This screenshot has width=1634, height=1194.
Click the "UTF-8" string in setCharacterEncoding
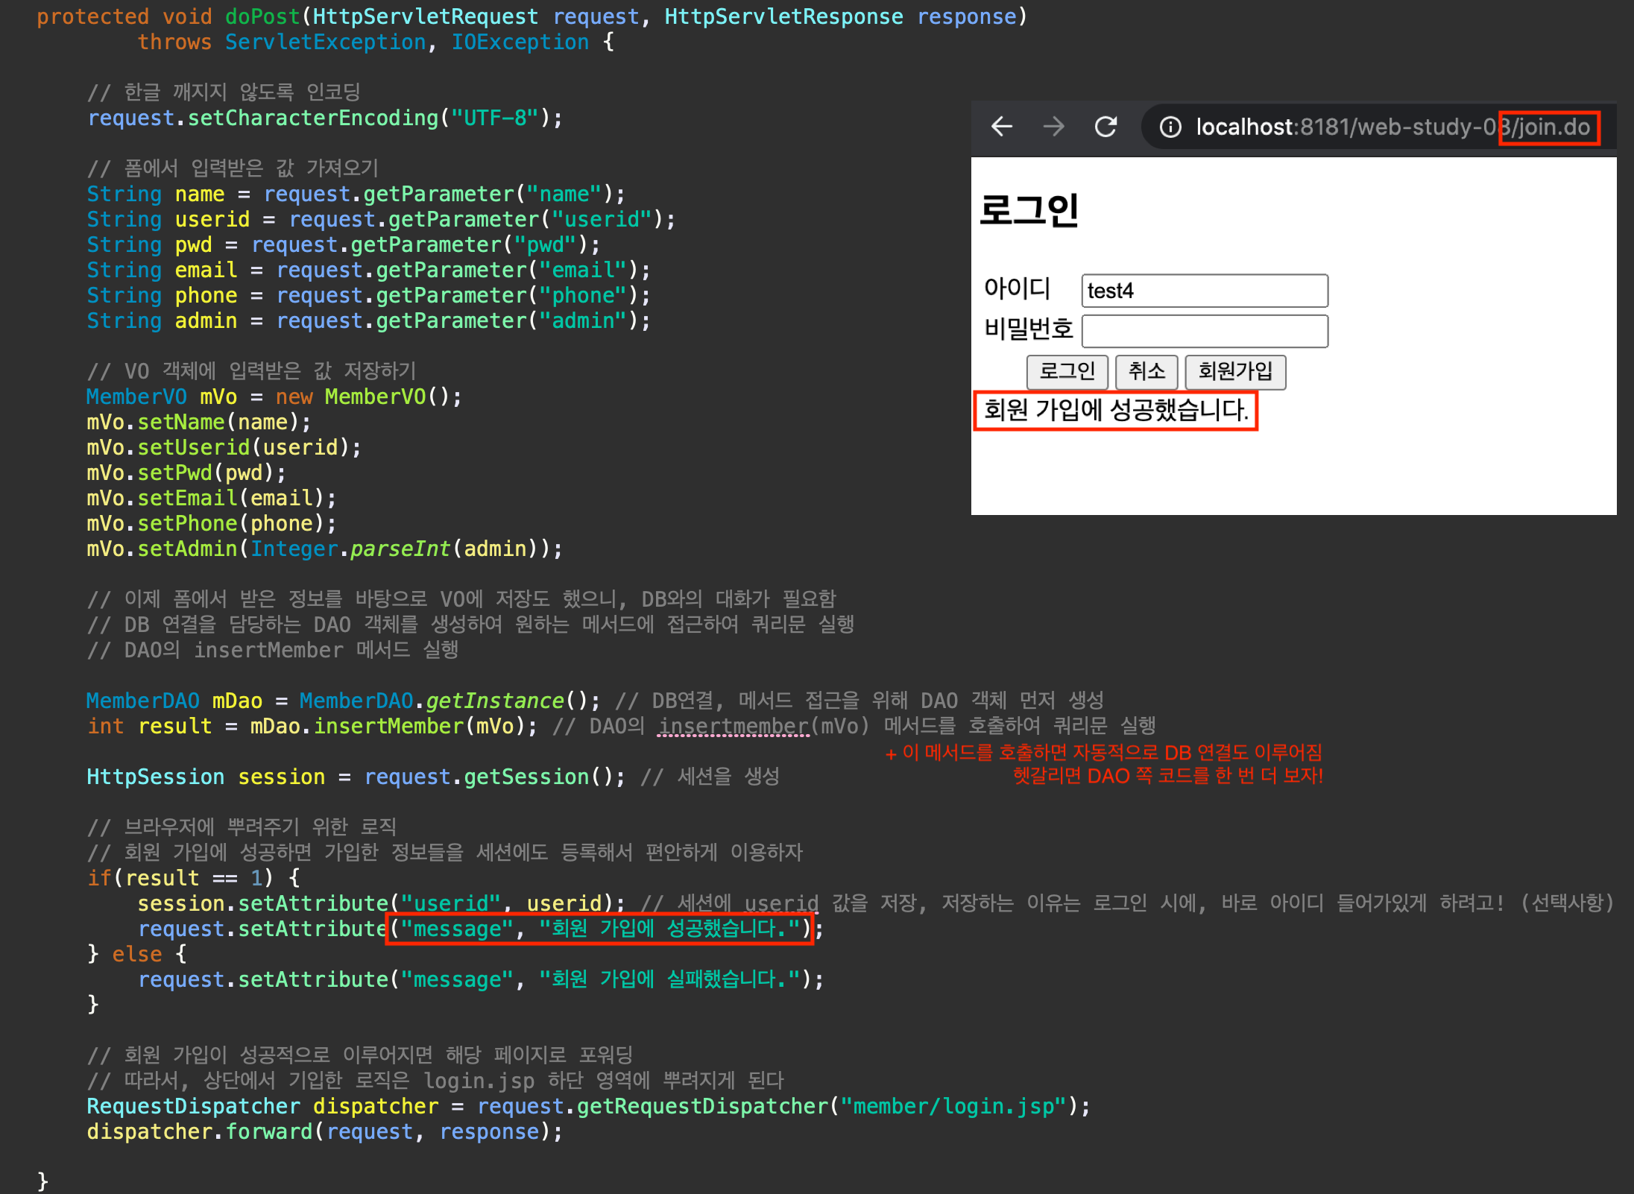[495, 118]
